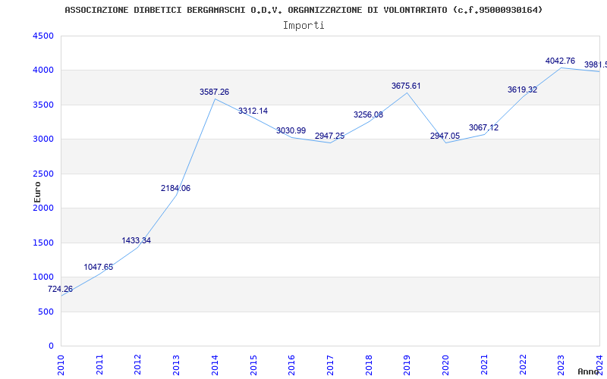
Task: Click the Euro axis title
Action: (37, 193)
